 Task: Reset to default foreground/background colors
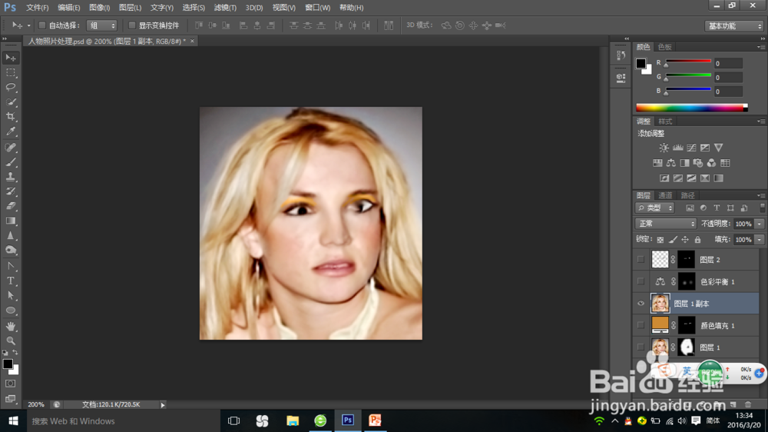click(5, 353)
